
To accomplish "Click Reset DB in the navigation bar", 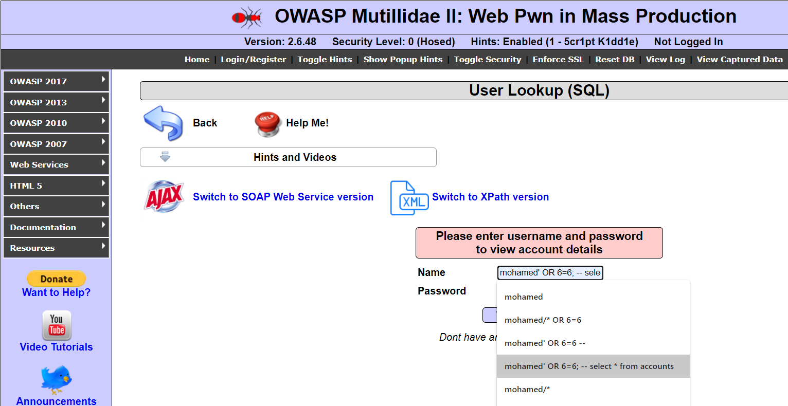I will (615, 59).
